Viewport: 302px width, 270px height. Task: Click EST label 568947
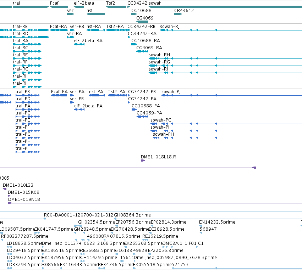point(208,229)
